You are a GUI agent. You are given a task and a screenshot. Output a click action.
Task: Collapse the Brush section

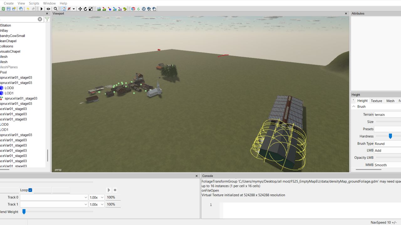[x=354, y=107]
